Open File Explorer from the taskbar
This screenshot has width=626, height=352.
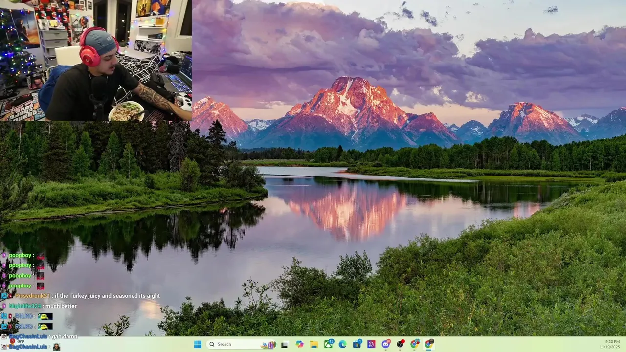314,344
